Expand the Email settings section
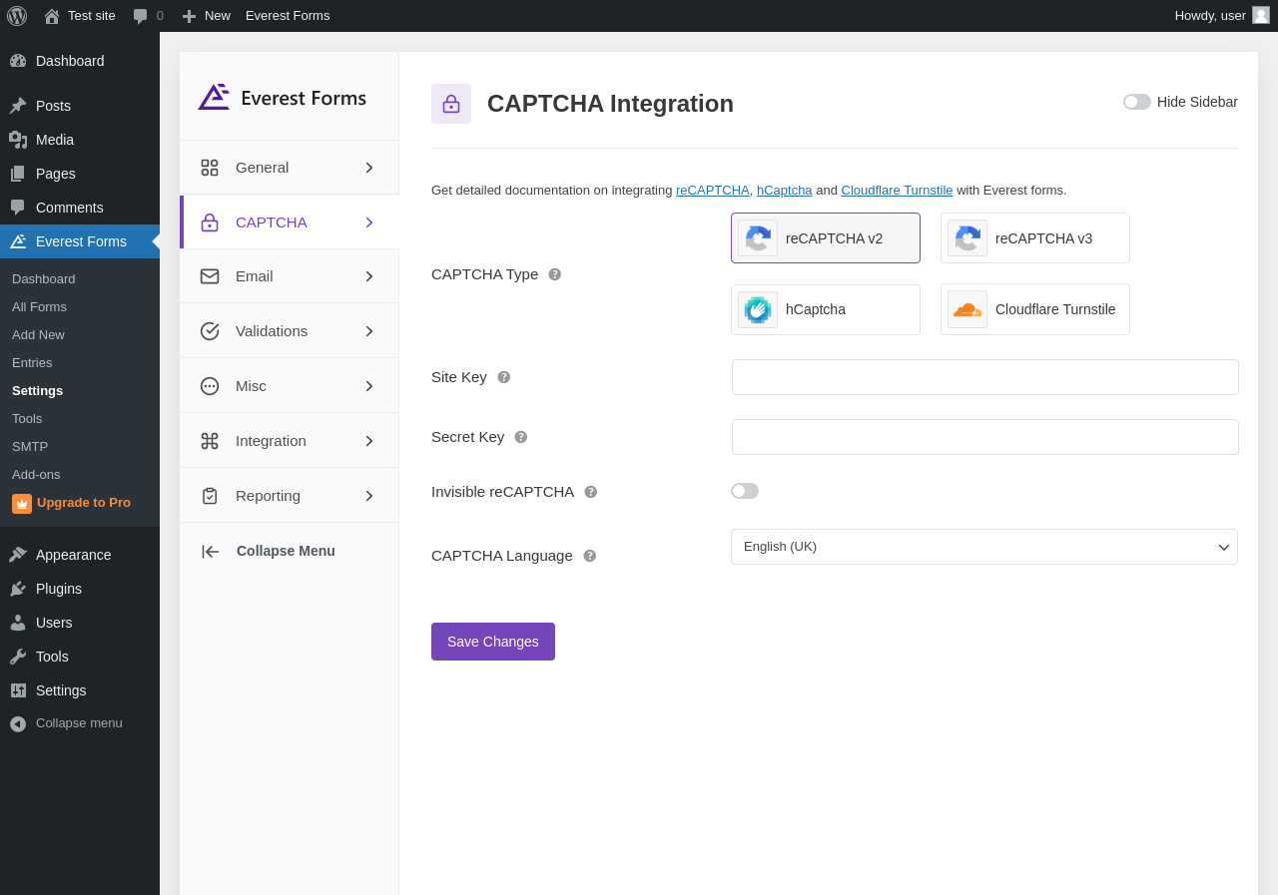This screenshot has height=895, width=1278. (x=289, y=276)
